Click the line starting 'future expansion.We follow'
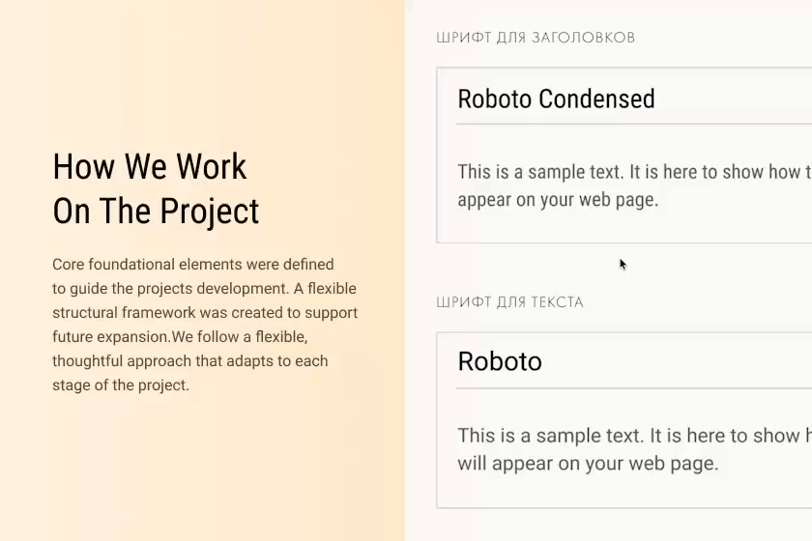This screenshot has width=812, height=541. click(x=180, y=337)
